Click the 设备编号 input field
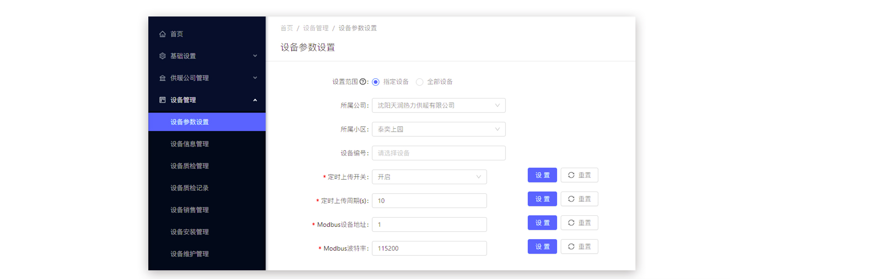The width and height of the screenshot is (879, 279). [438, 153]
